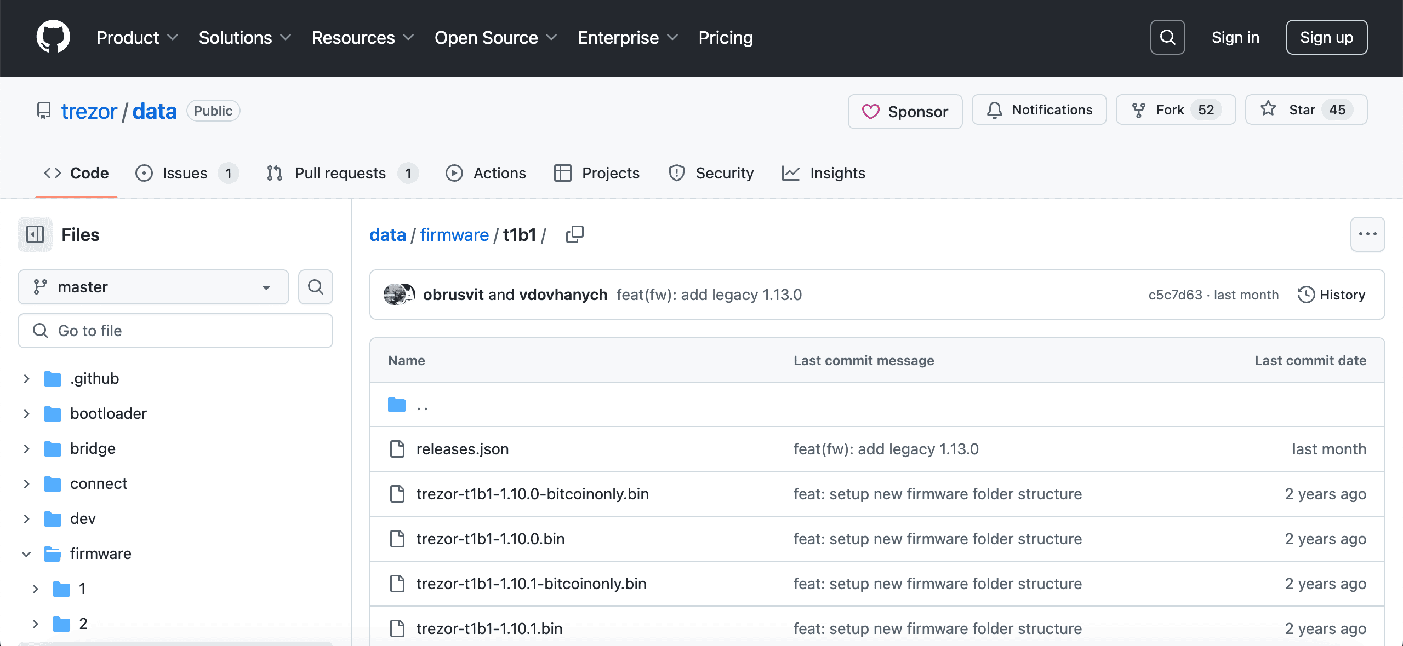Click the fork count 52

(1206, 110)
